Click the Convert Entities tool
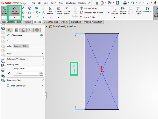 [59, 11]
